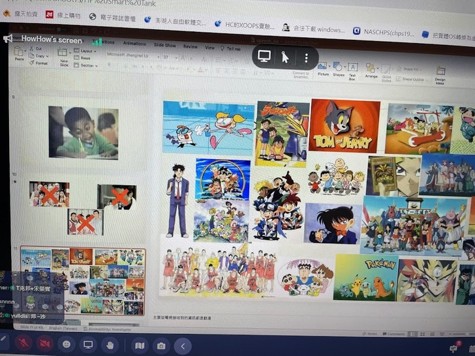This screenshot has width=475, height=356.
Task: Open Design Ideas pane
Action: pyautogui.click(x=440, y=76)
